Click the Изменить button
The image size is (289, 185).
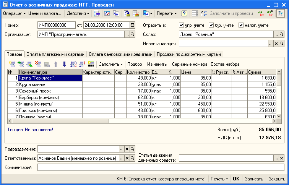pyautogui.click(x=157, y=64)
